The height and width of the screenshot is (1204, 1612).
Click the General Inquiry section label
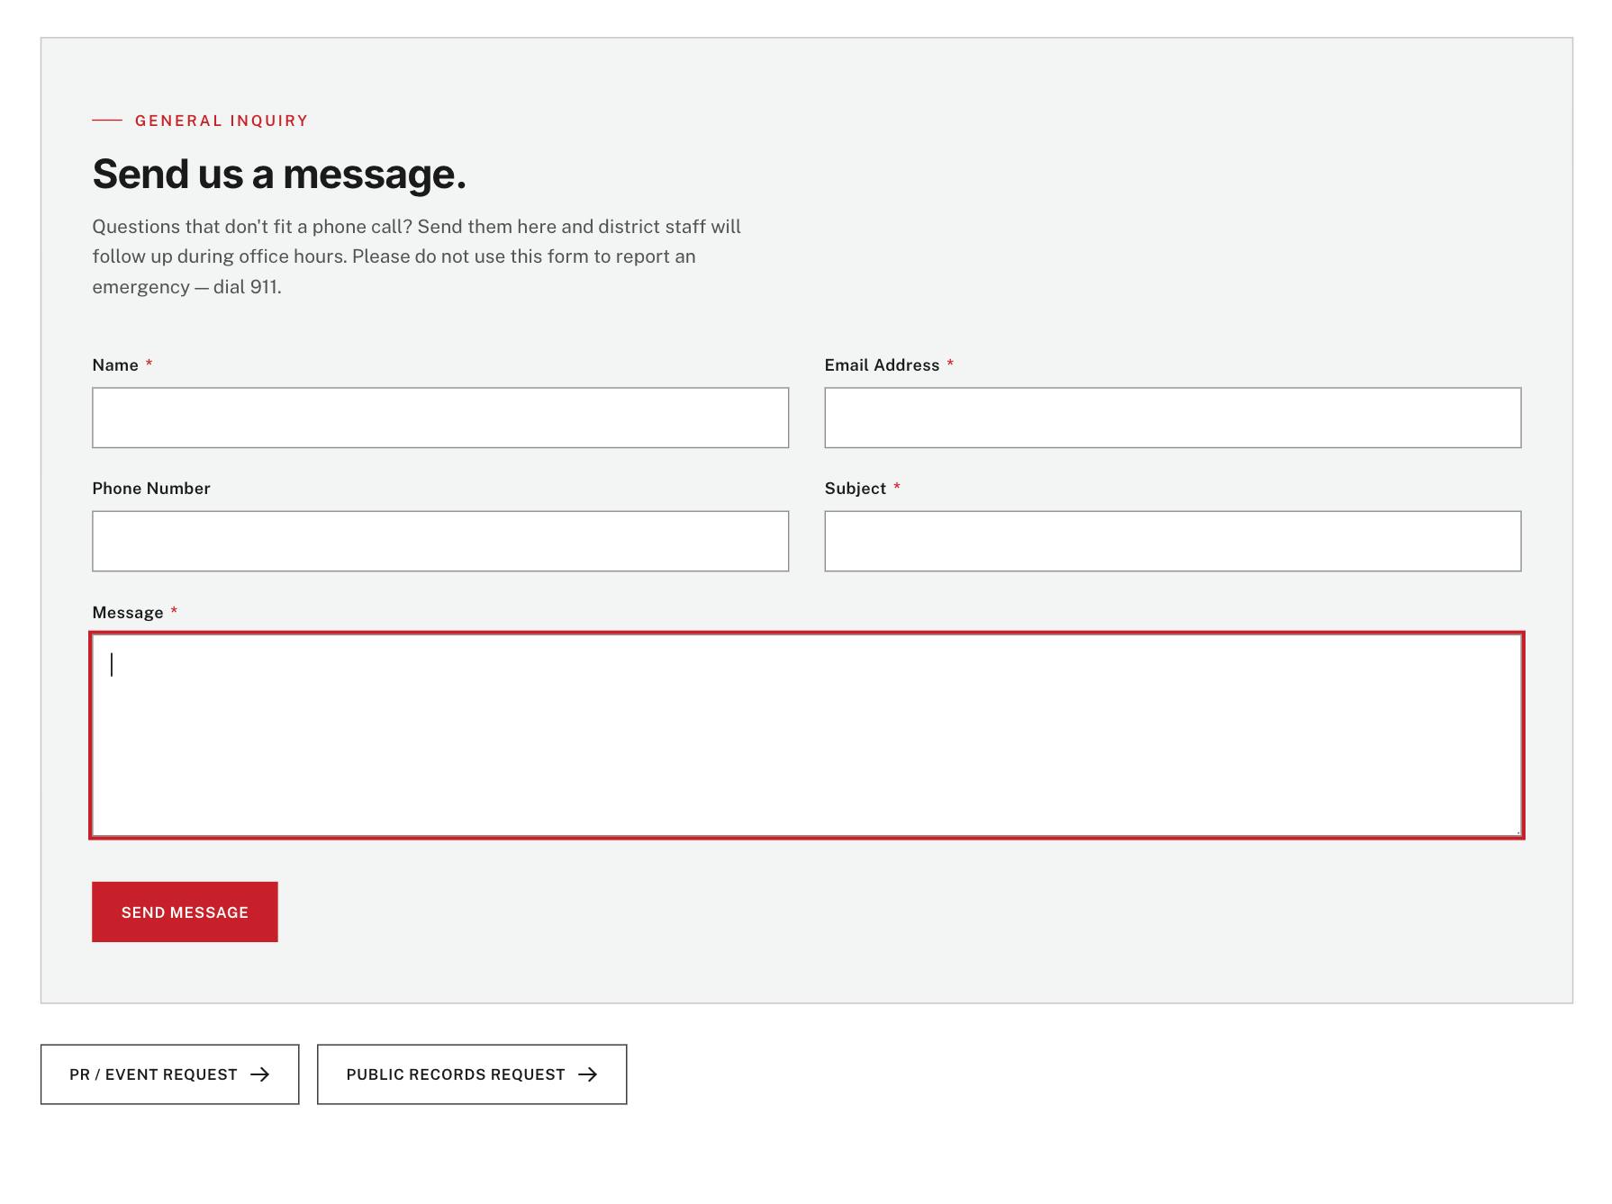(222, 121)
